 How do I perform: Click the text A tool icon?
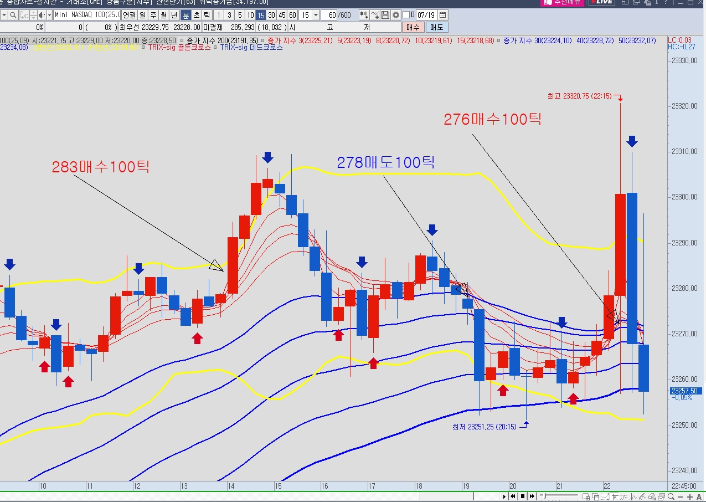coord(699,496)
